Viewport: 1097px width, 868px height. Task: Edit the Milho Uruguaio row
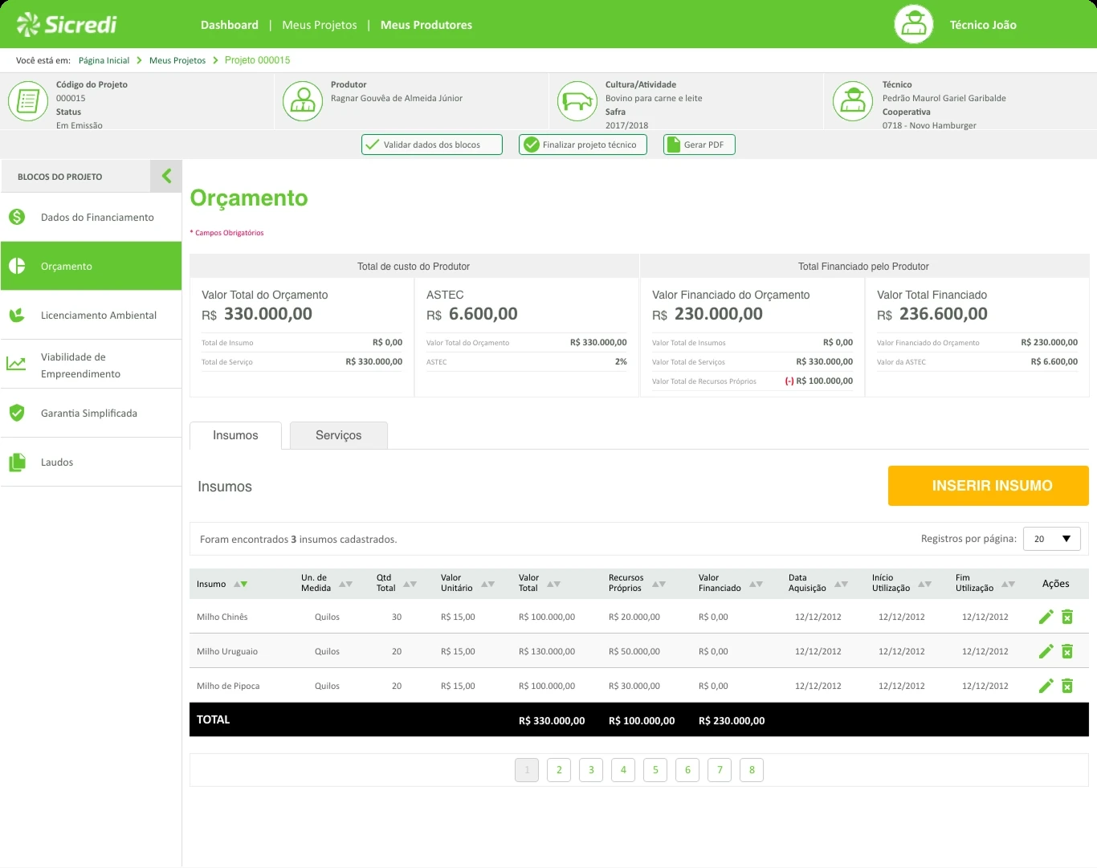coord(1046,651)
